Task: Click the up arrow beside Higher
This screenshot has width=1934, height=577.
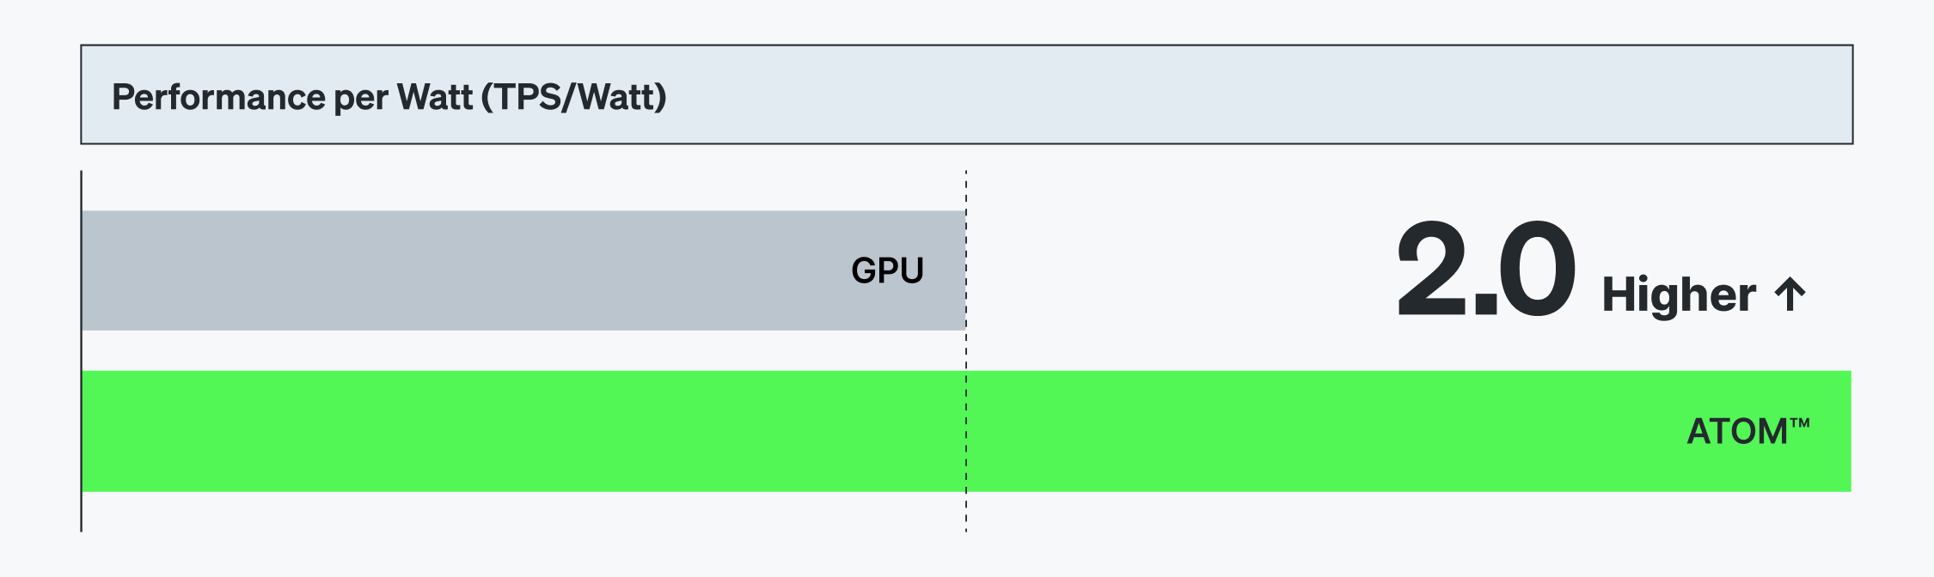Action: click(1790, 295)
